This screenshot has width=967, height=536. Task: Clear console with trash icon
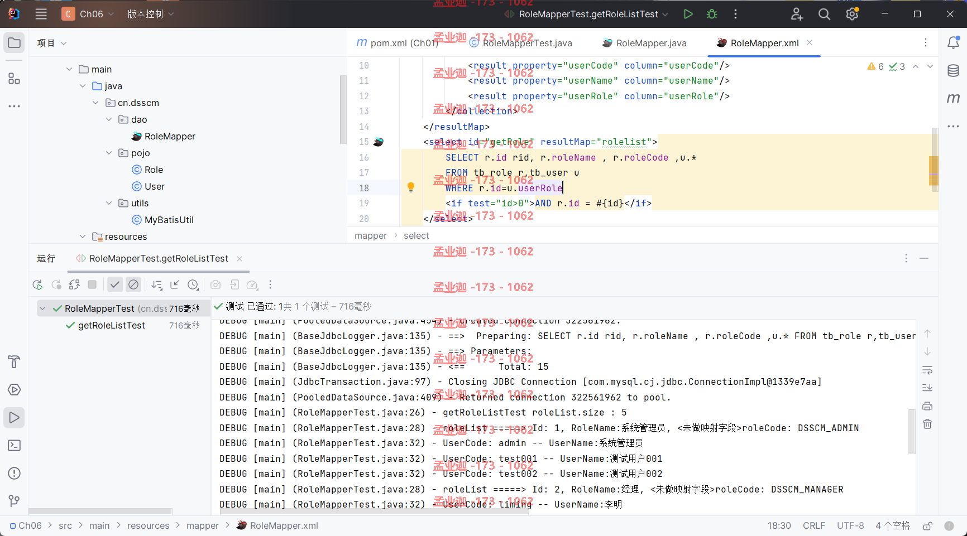point(927,424)
